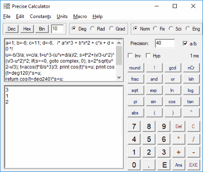Screen dimensions: 203x172
Task: Insert an opening parenthesis
Action: (154, 113)
